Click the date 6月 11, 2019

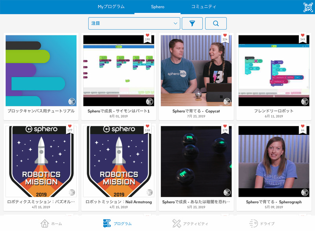pyautogui.click(x=274, y=116)
